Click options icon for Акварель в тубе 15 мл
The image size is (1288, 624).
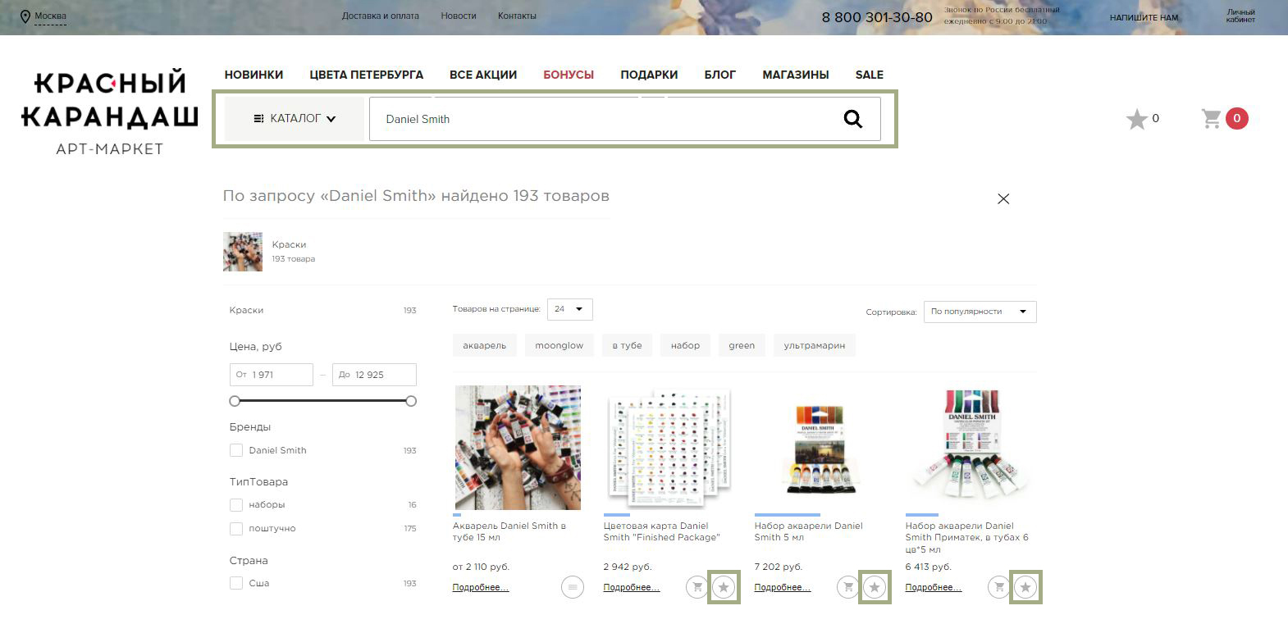coord(573,587)
